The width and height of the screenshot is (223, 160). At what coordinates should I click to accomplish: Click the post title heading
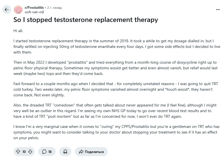pos(86,20)
